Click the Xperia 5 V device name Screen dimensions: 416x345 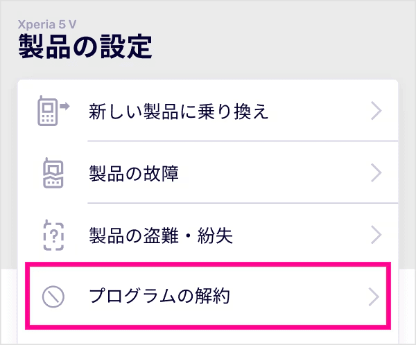47,22
